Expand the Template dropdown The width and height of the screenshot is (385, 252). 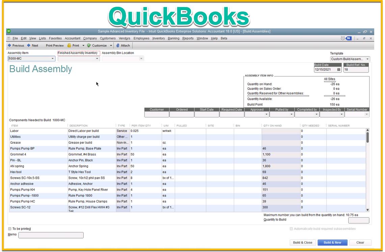(x=367, y=59)
